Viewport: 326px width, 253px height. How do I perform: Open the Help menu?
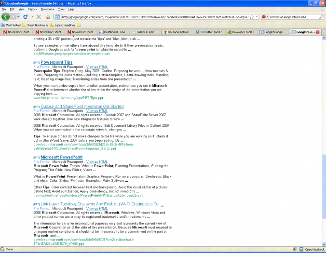pos(71,9)
